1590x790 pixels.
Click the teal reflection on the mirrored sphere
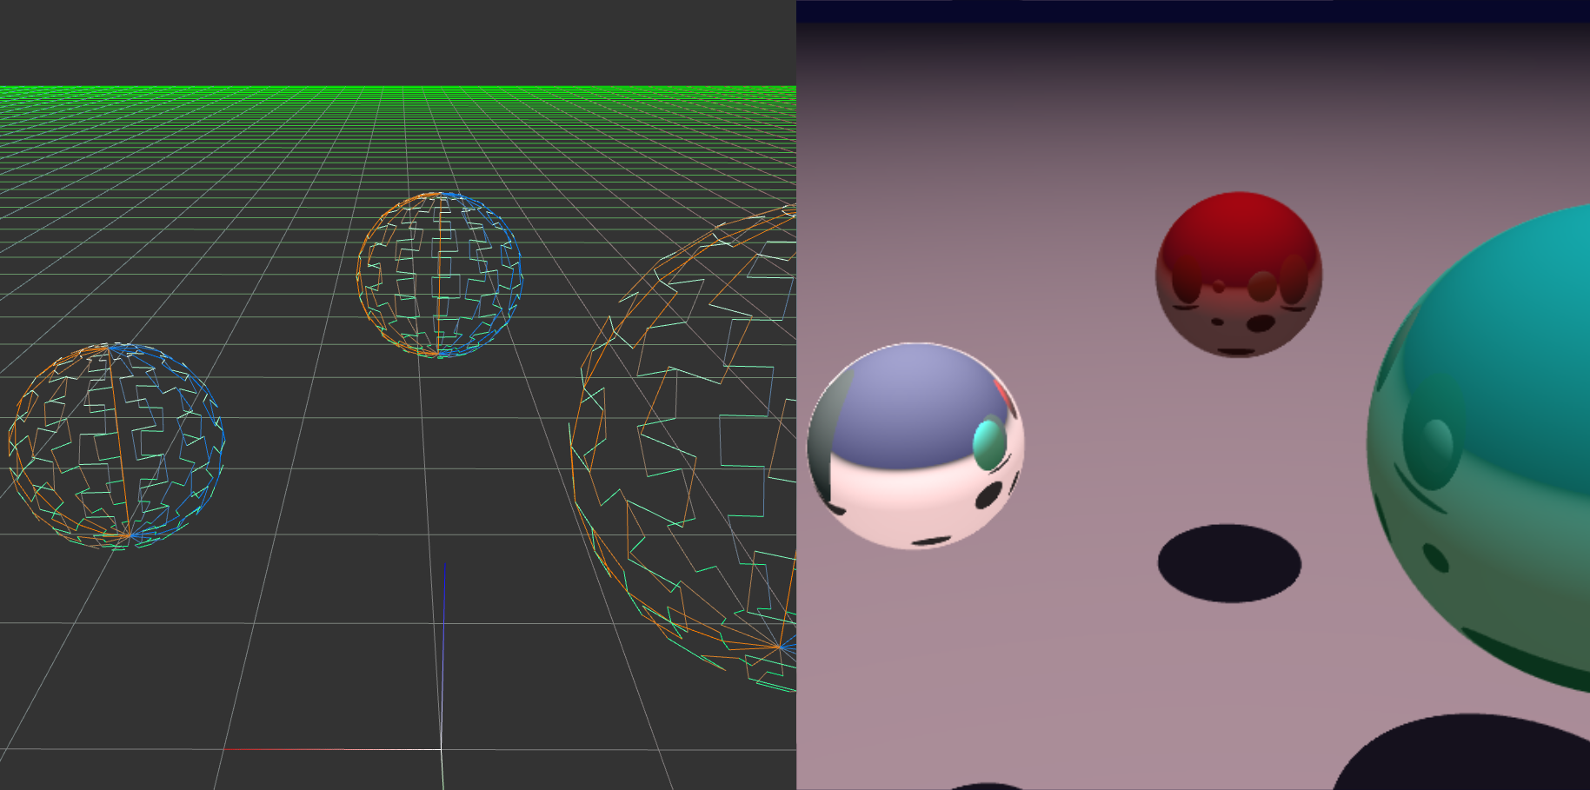click(x=989, y=442)
